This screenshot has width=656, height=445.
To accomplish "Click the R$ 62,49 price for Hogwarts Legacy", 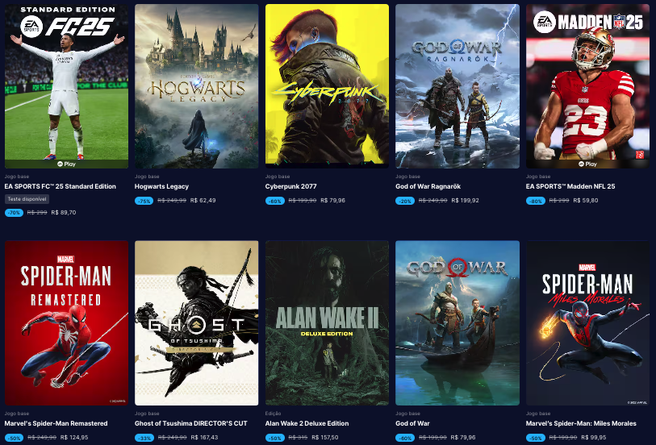I will 203,201.
